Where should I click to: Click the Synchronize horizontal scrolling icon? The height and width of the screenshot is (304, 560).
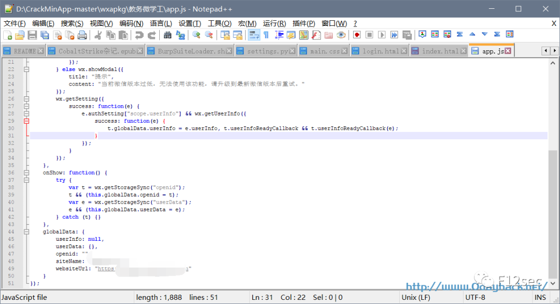click(237, 35)
